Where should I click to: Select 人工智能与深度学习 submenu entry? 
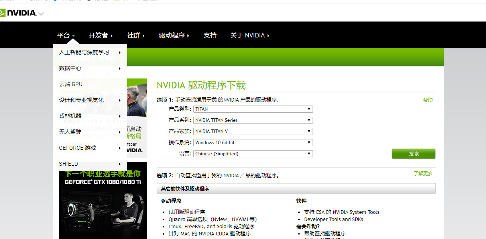(90, 52)
